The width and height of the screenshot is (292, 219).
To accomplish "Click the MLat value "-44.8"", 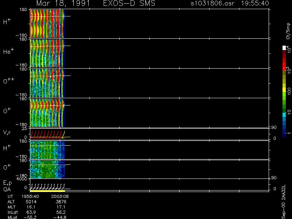I will [60, 217].
